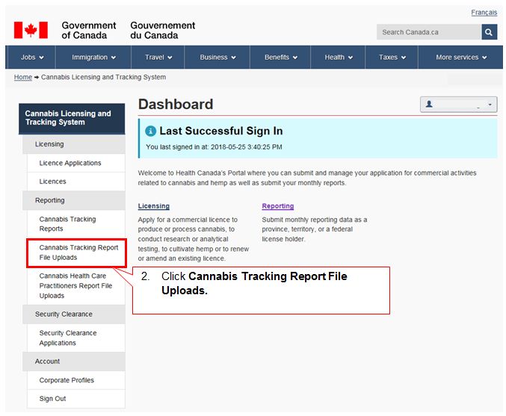Click Sign Out in the sidebar
Image resolution: width=506 pixels, height=416 pixels.
pyautogui.click(x=52, y=399)
